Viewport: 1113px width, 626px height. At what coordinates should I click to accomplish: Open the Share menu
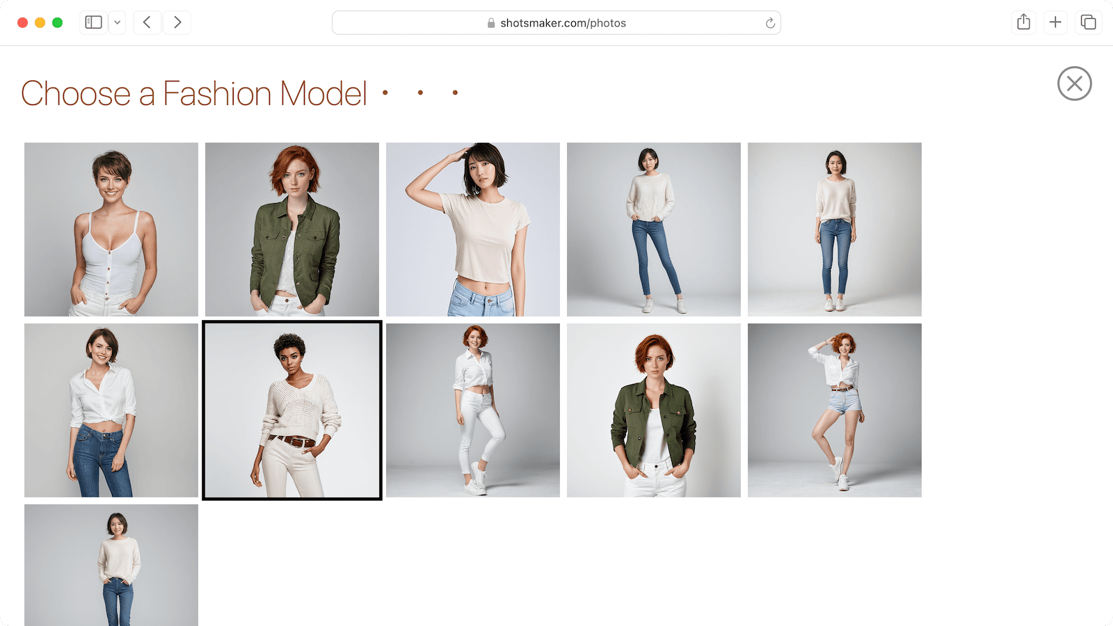click(1023, 22)
